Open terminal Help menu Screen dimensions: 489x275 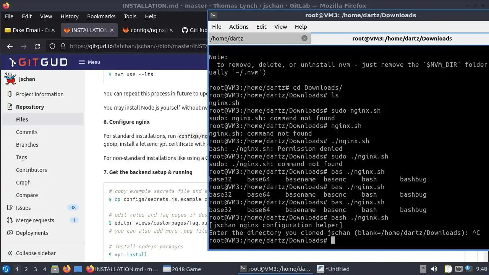click(301, 27)
